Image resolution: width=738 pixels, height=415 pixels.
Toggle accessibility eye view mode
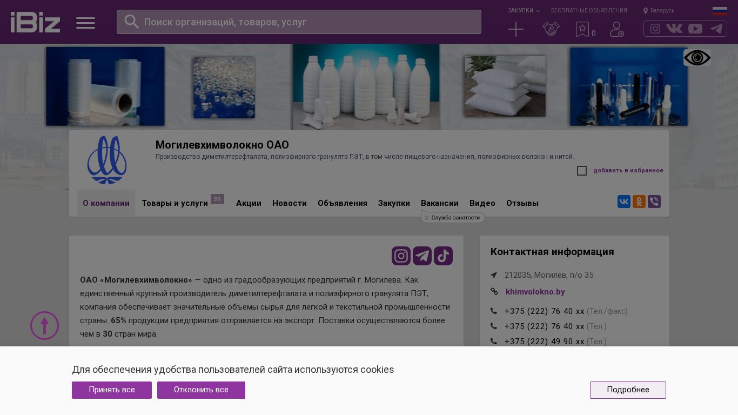(697, 58)
